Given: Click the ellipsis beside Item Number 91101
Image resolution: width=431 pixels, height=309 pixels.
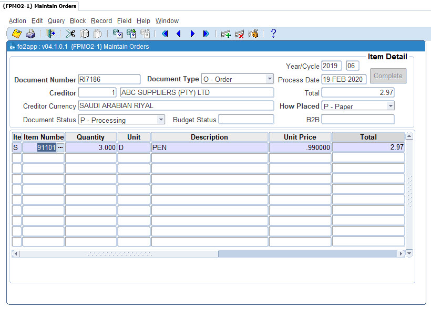Looking at the screenshot, I should 60,147.
